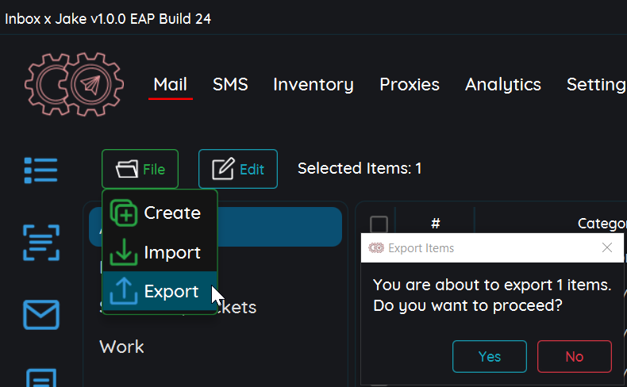Choose the Import download icon
The image size is (627, 387).
point(123,252)
